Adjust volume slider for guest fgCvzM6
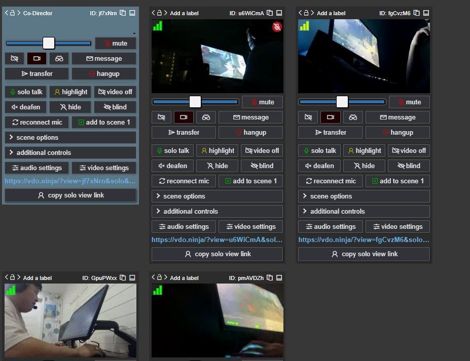 coord(342,102)
